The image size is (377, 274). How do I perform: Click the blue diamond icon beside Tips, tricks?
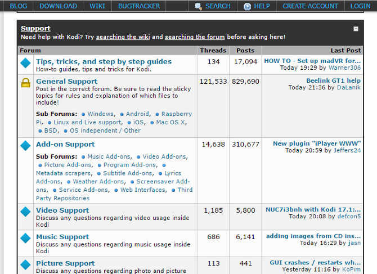click(x=26, y=63)
